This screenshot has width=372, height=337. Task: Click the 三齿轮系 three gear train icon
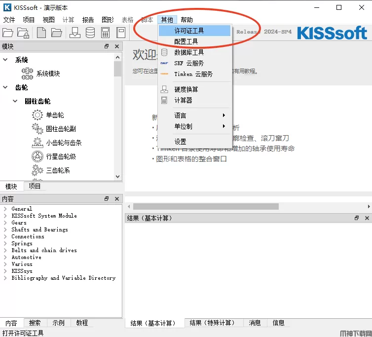[x=37, y=170]
